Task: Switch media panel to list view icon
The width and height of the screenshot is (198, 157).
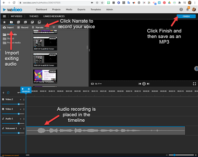Action: point(48,27)
